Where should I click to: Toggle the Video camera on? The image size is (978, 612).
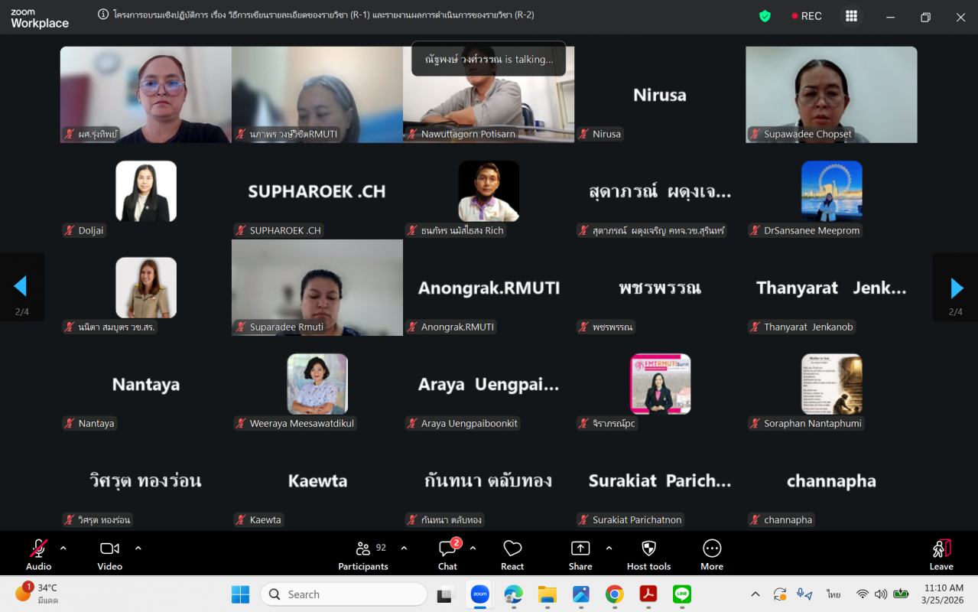(109, 554)
